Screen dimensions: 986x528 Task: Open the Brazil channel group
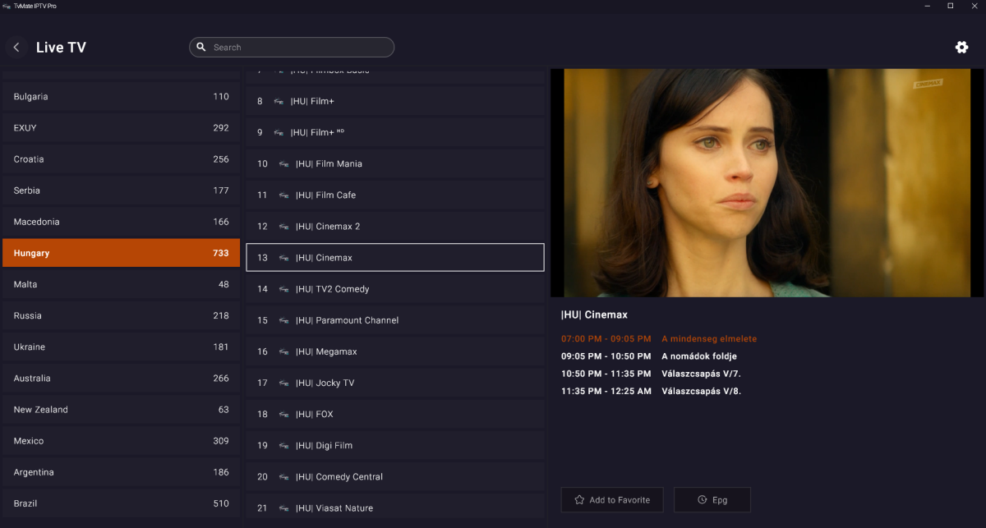[121, 503]
